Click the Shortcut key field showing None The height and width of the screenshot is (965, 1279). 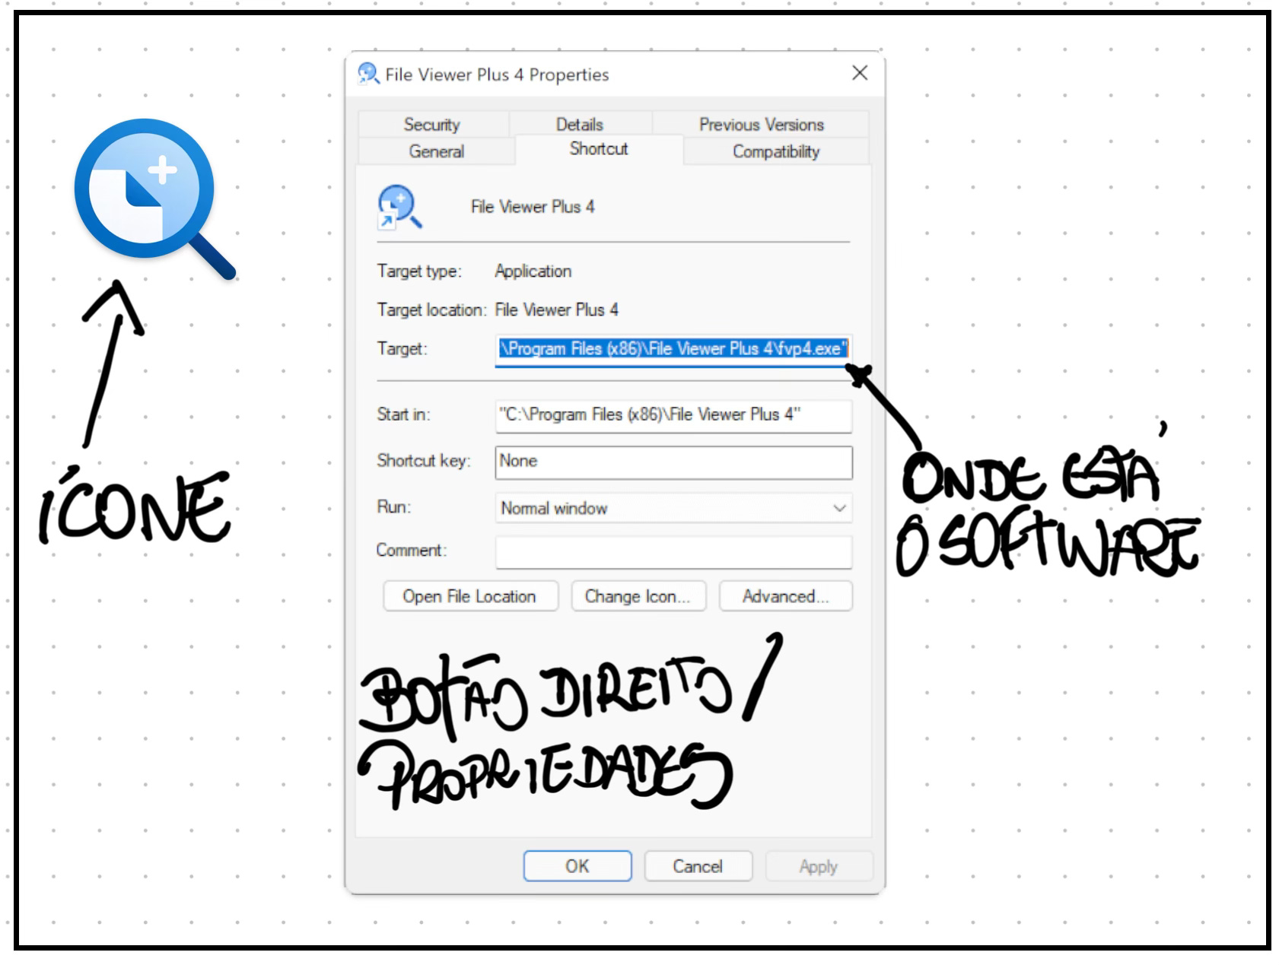pyautogui.click(x=673, y=462)
